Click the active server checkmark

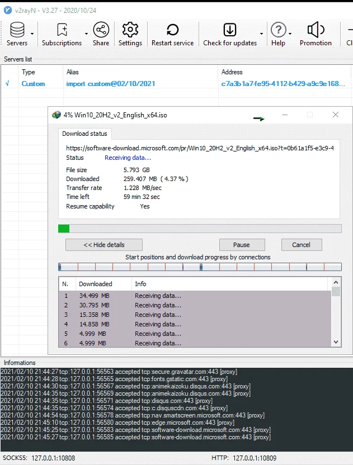[7, 84]
